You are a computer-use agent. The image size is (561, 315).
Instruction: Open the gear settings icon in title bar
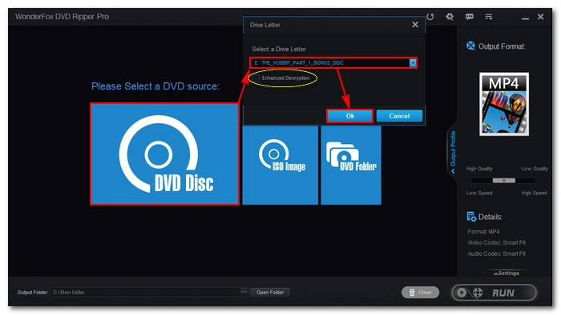[450, 17]
